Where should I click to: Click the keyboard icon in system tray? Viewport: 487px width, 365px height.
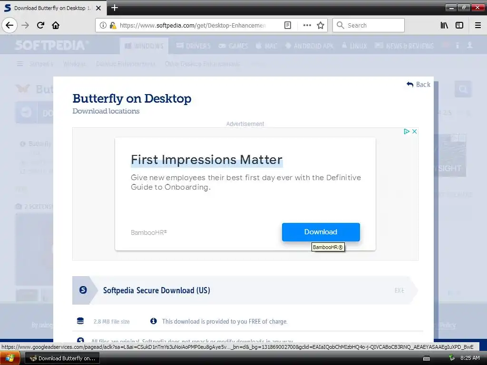[x=427, y=358]
